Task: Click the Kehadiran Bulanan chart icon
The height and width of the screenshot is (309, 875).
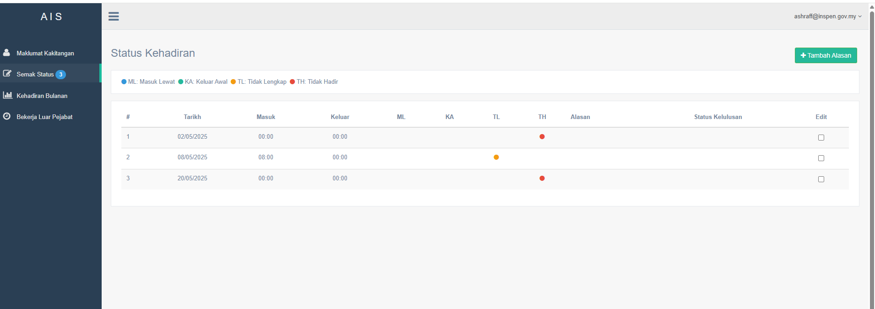Action: 7,95
